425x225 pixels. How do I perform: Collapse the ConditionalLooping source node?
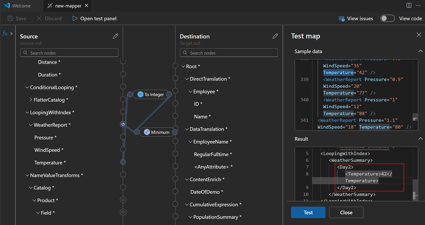(x=27, y=87)
